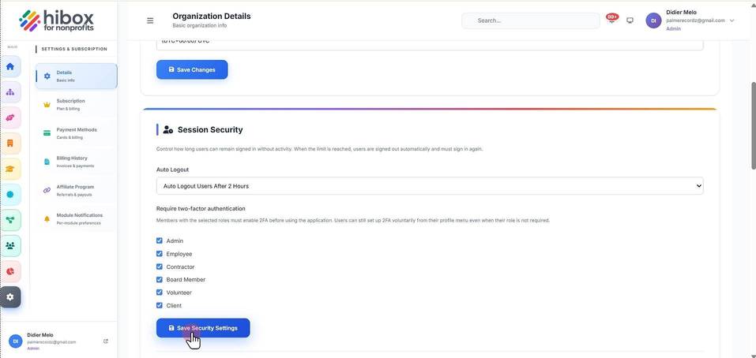Click the external link icon beside bottom profile
The image size is (756, 358).
coord(106,341)
